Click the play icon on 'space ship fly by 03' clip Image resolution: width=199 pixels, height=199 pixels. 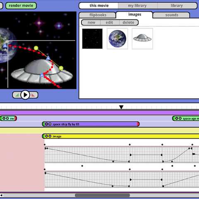(46, 124)
